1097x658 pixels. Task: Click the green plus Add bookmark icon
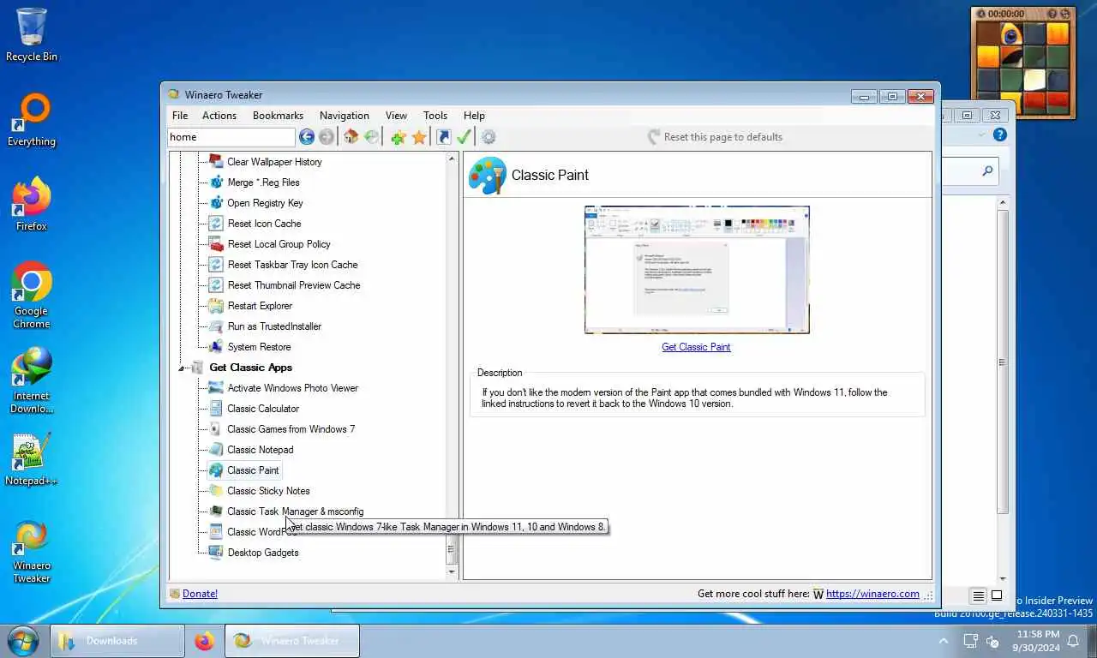click(398, 137)
